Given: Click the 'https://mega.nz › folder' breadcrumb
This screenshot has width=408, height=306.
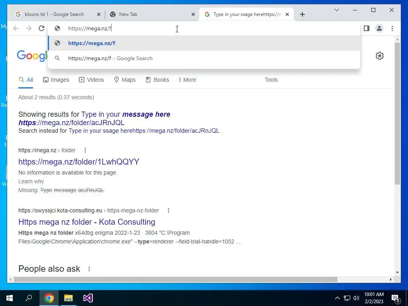Looking at the screenshot, I should (x=47, y=150).
